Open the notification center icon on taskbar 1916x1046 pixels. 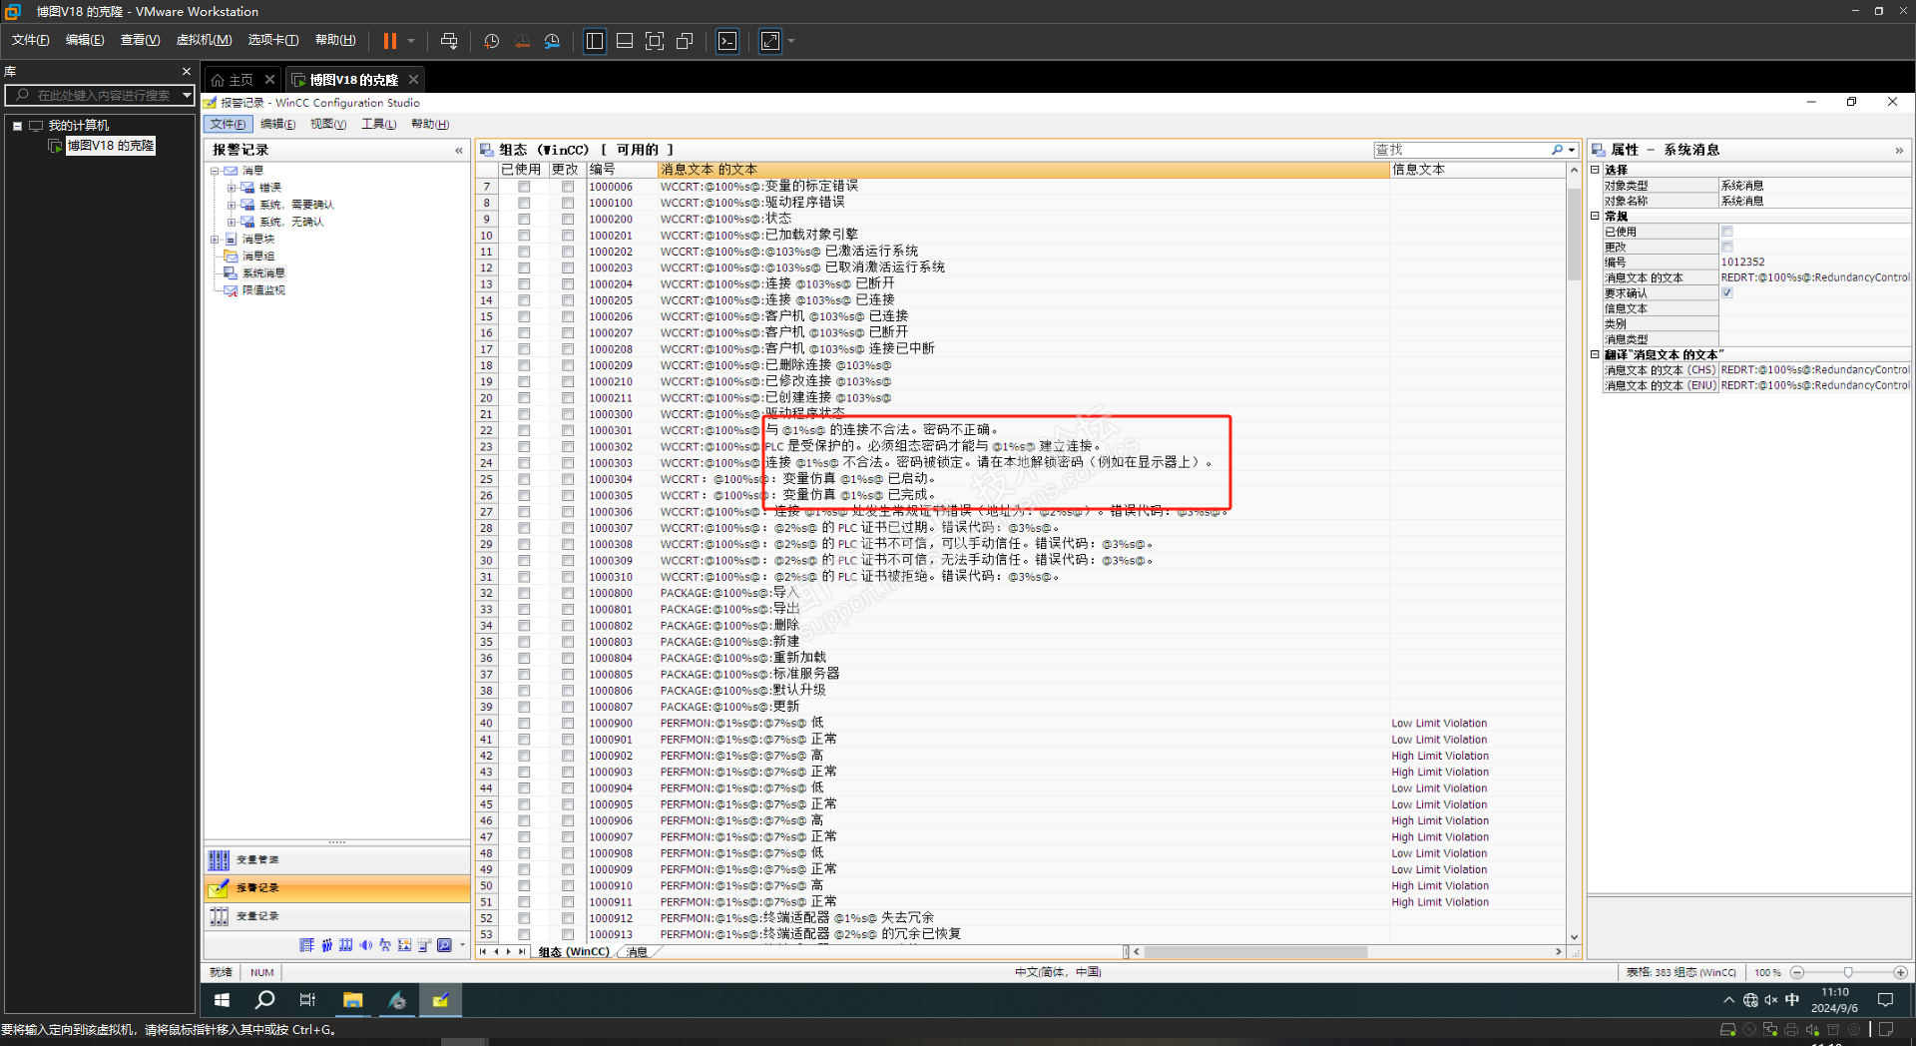[x=1885, y=1000]
